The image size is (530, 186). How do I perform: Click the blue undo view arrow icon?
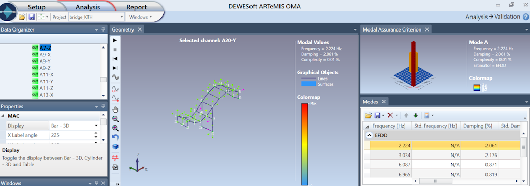(115, 137)
